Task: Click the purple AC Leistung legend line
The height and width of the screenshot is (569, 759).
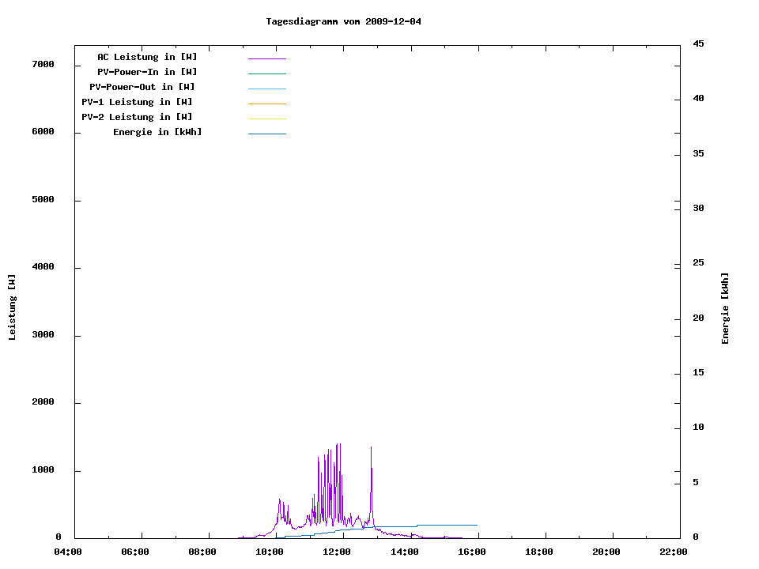Action: (x=266, y=58)
